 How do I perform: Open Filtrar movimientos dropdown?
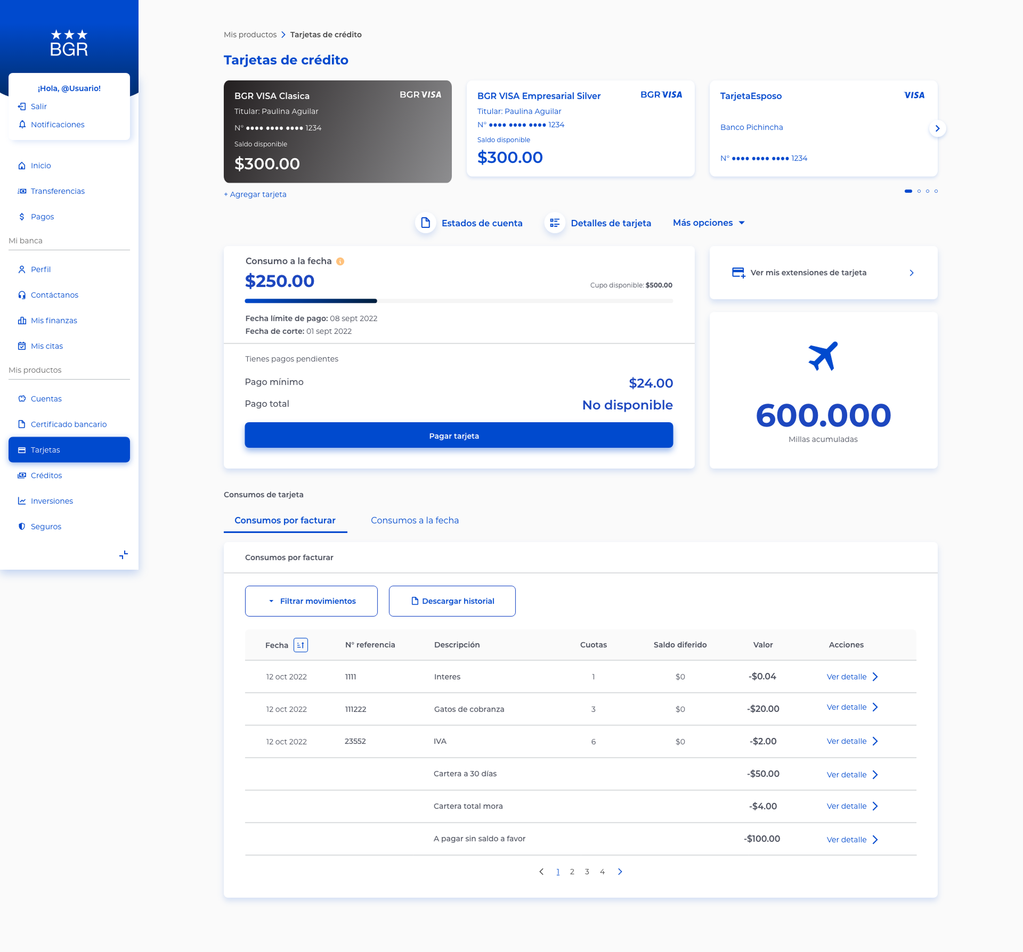coord(311,601)
